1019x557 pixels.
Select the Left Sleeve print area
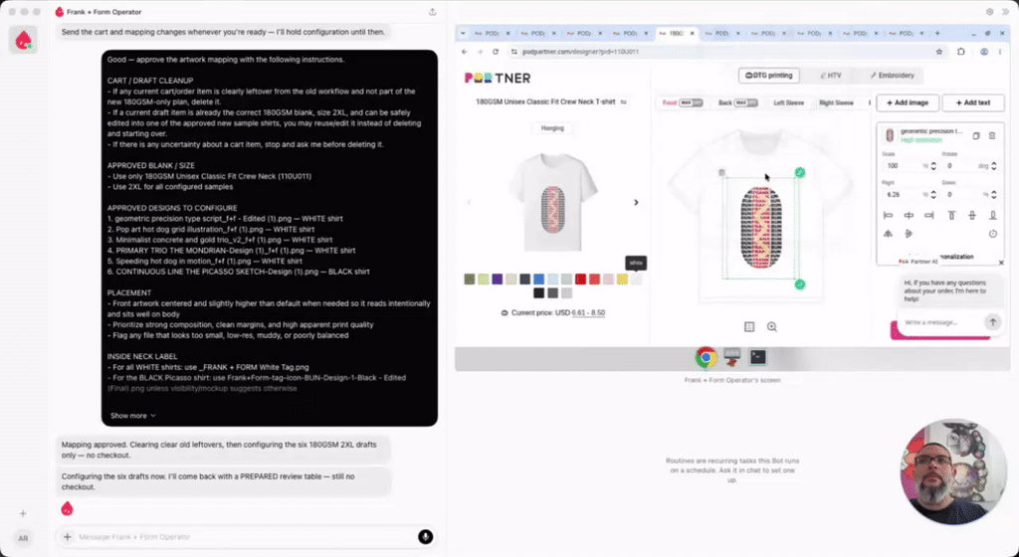(788, 102)
